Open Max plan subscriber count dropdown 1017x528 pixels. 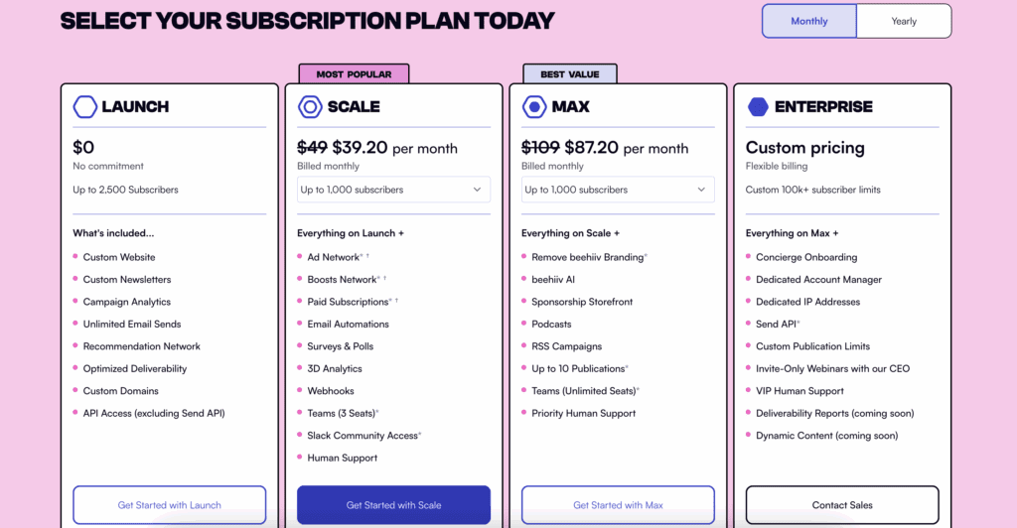tap(618, 190)
